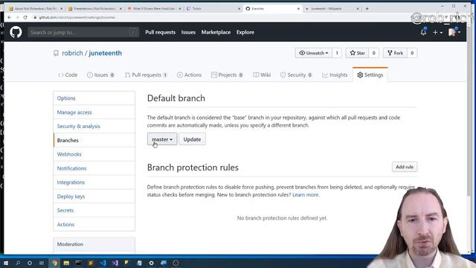476x268 pixels.
Task: Switch to the repository Actions tab
Action: click(x=189, y=74)
